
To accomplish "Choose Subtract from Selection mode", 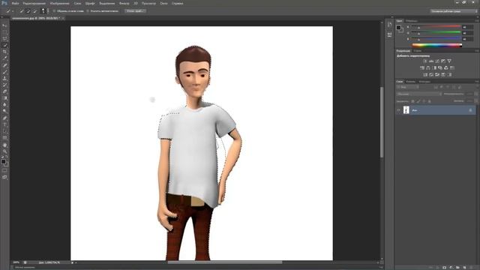I will coord(35,11).
